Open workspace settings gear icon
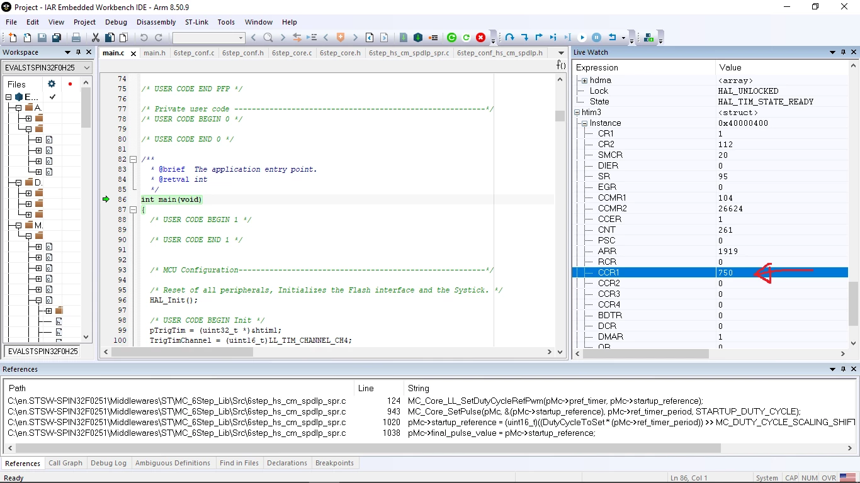Screen dimensions: 860x483 [52, 84]
